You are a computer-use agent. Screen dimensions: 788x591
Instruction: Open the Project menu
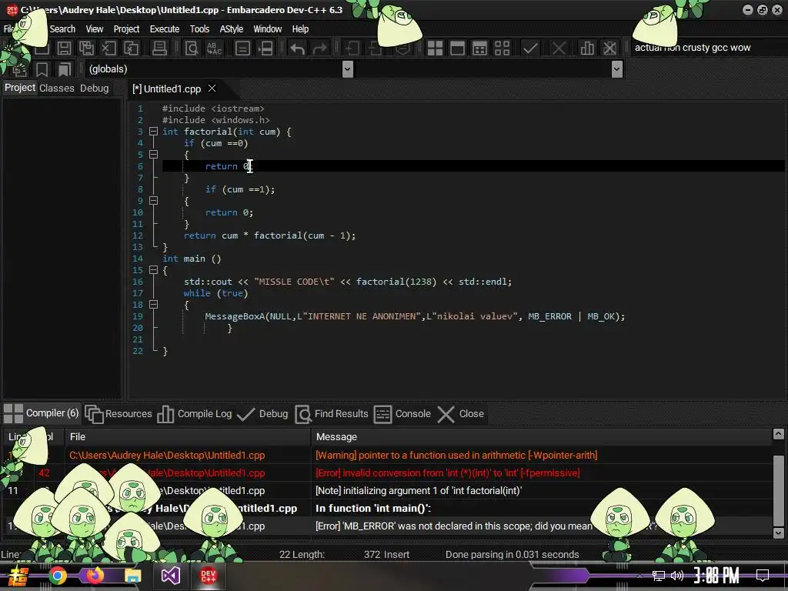(x=126, y=29)
